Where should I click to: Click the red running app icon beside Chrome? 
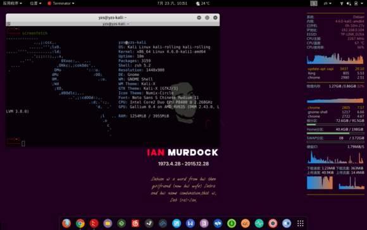(94, 224)
